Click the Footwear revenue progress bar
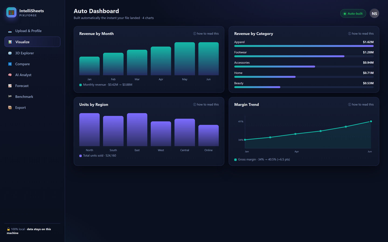The width and height of the screenshot is (388, 242). (x=304, y=56)
